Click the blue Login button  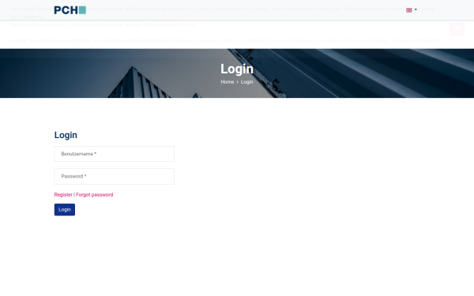click(65, 210)
